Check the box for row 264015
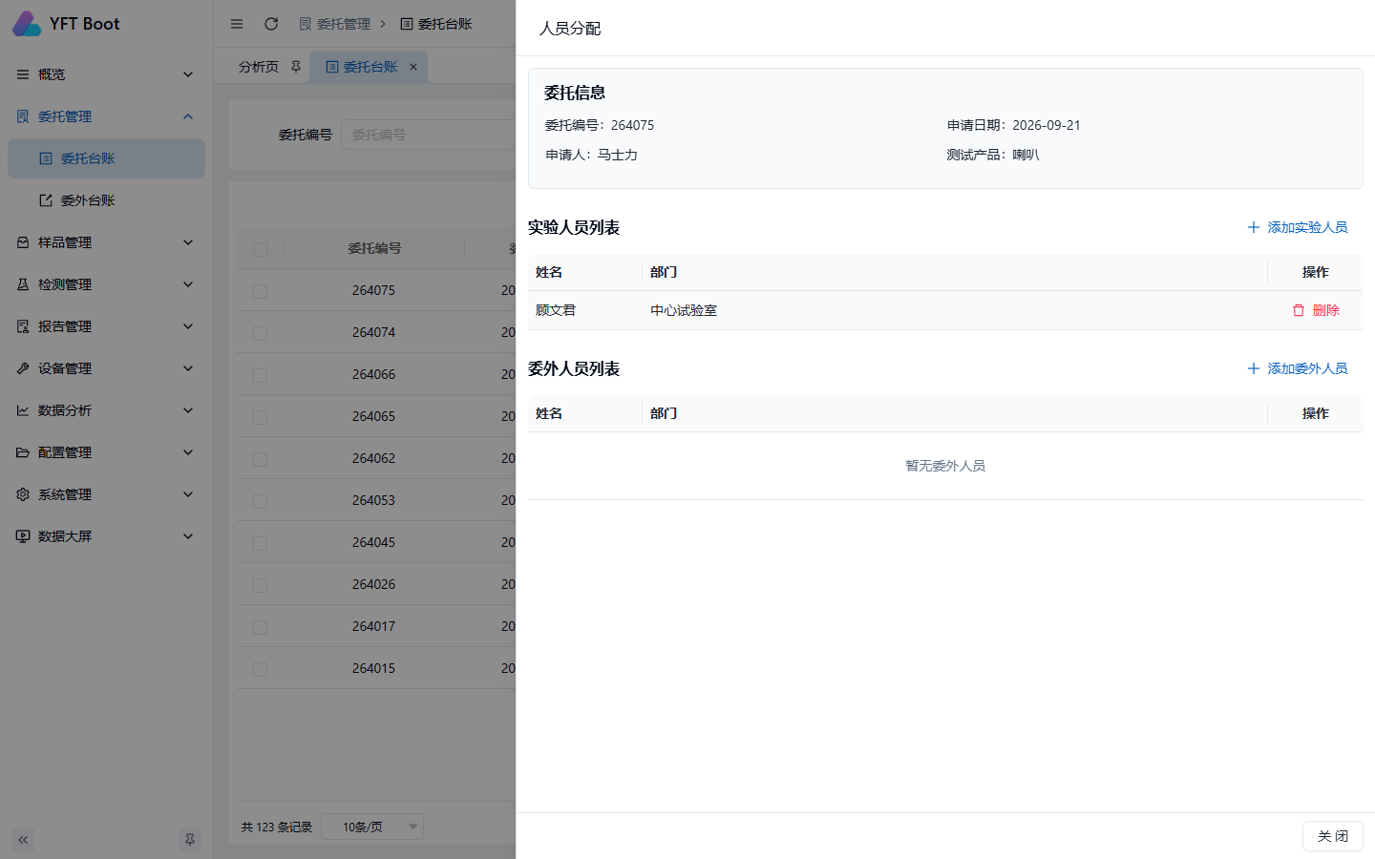Image resolution: width=1375 pixels, height=859 pixels. tap(260, 669)
